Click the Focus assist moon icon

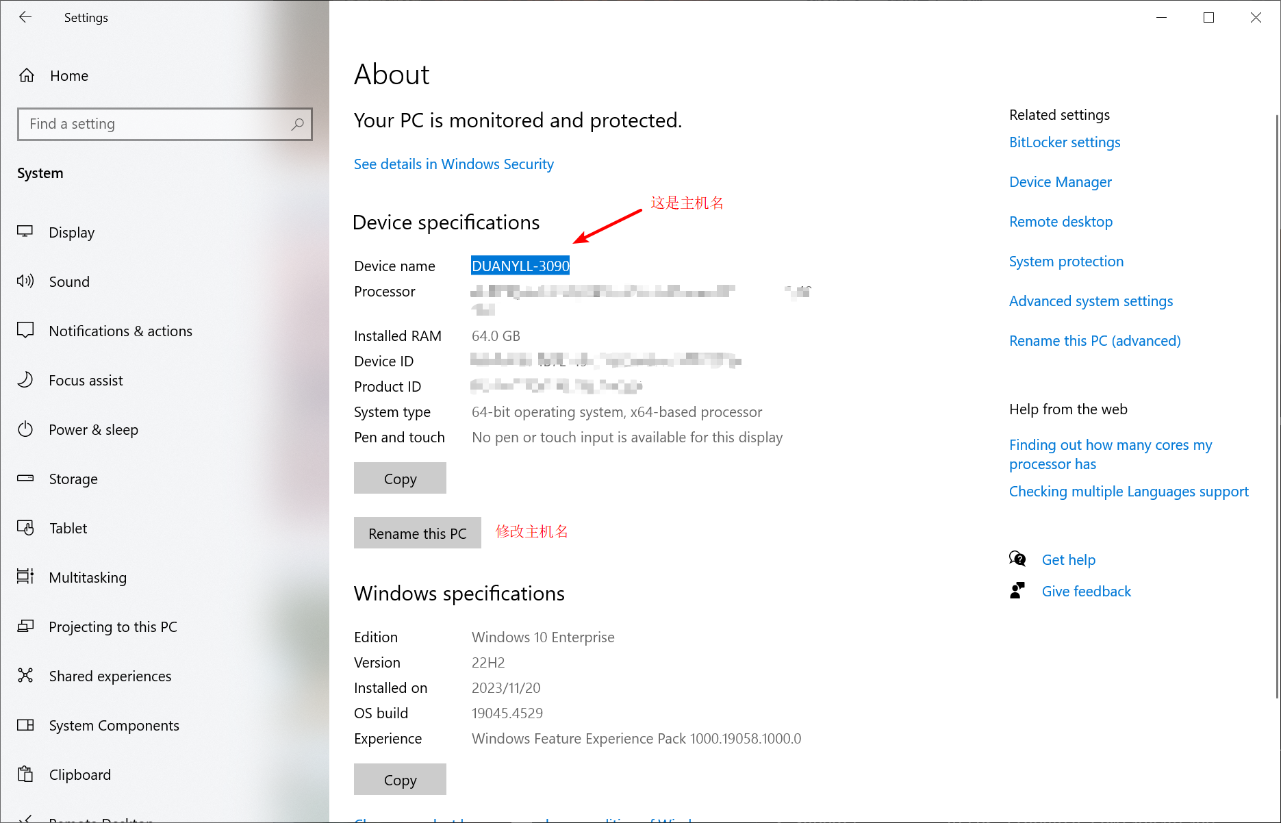click(25, 380)
